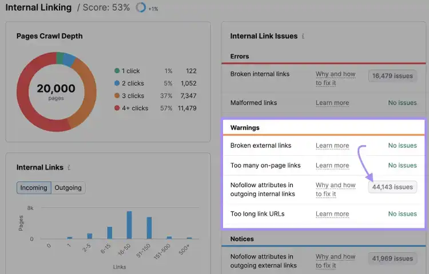Click the 16-50 links bar in chart
Viewport: 429px width, 274px height.
tap(129, 225)
